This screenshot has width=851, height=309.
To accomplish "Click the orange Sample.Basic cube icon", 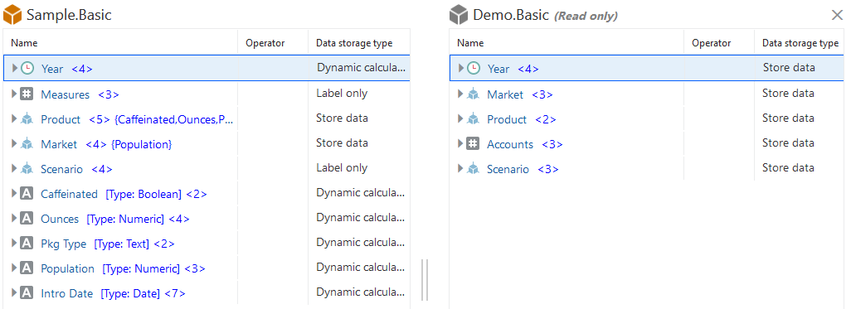I will point(12,15).
